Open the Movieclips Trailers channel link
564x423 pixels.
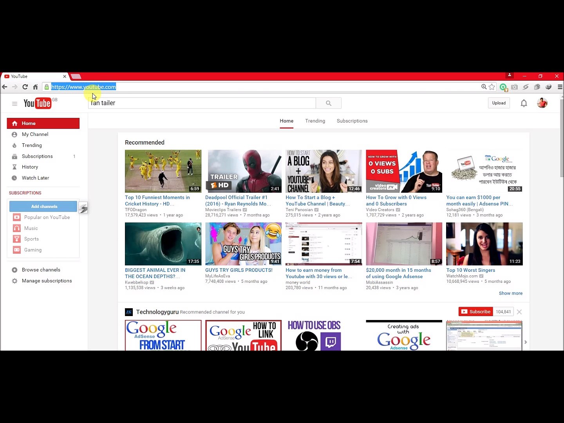(223, 210)
